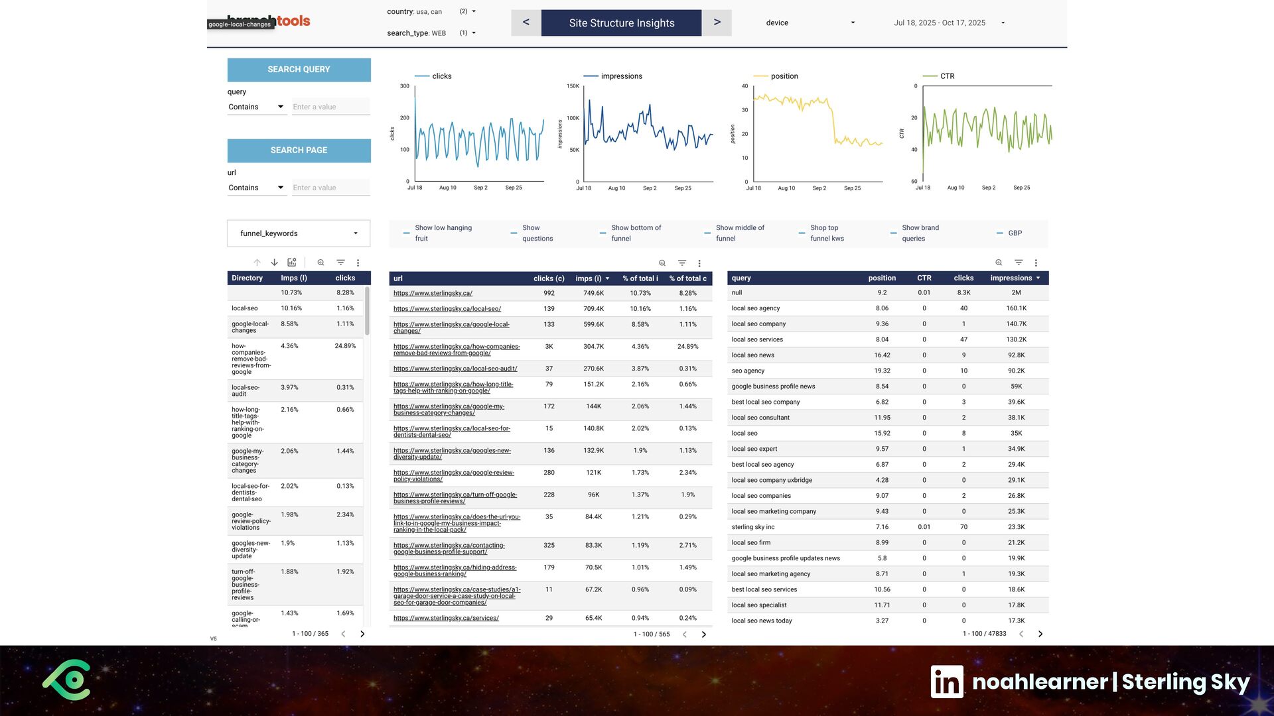The image size is (1274, 716).
Task: Click the search magnifier icon above query table
Action: [x=999, y=263]
